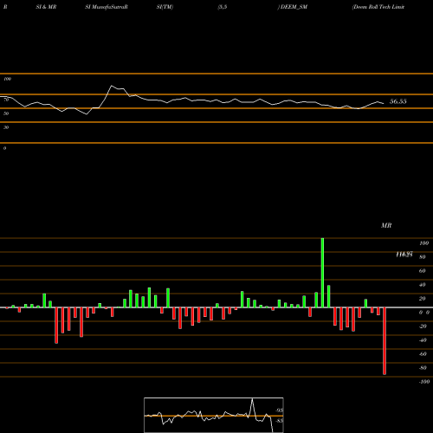433x433 pixels.
Task: Click the MR axis label -20
Action: click(423, 326)
